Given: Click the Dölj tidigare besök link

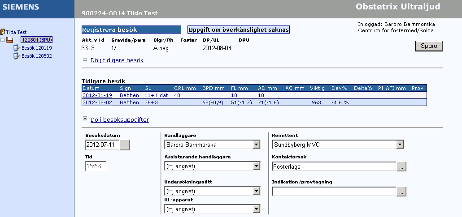Looking at the screenshot, I should pyautogui.click(x=117, y=60).
